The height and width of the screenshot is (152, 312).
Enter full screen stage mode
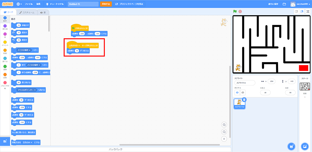click(x=308, y=12)
